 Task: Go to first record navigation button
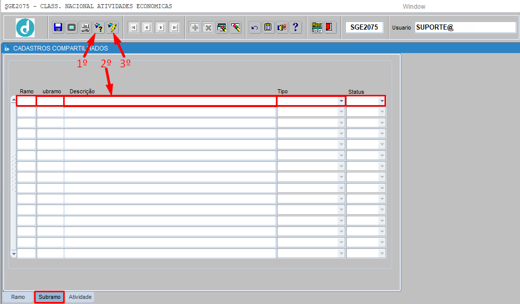point(133,28)
